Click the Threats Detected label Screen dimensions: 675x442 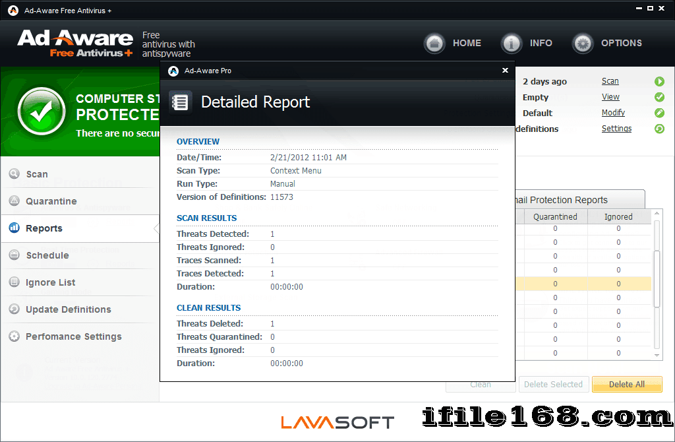pyautogui.click(x=213, y=234)
